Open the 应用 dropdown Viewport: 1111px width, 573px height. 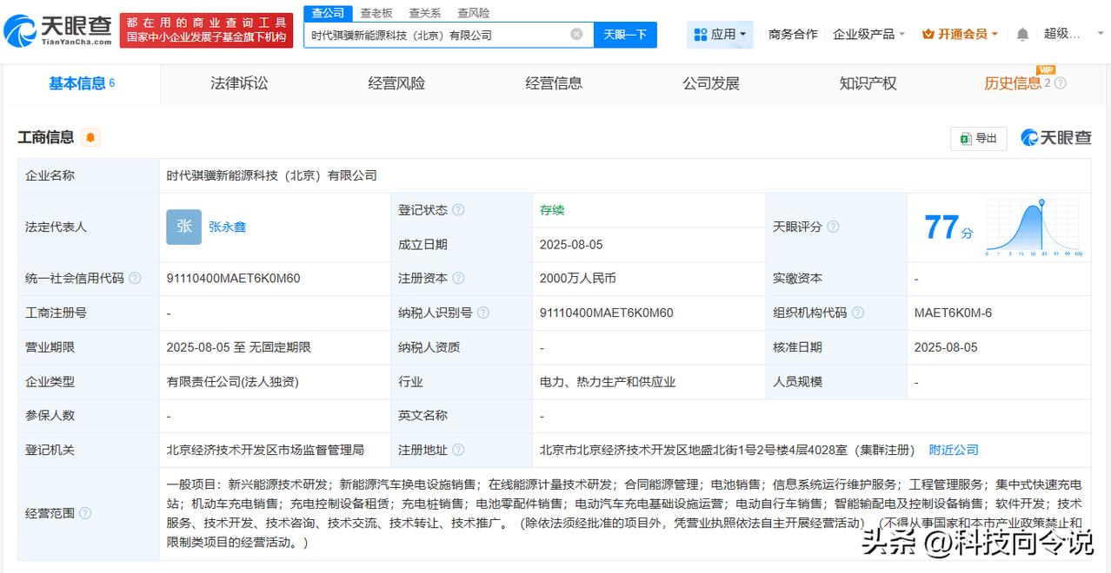coord(720,35)
